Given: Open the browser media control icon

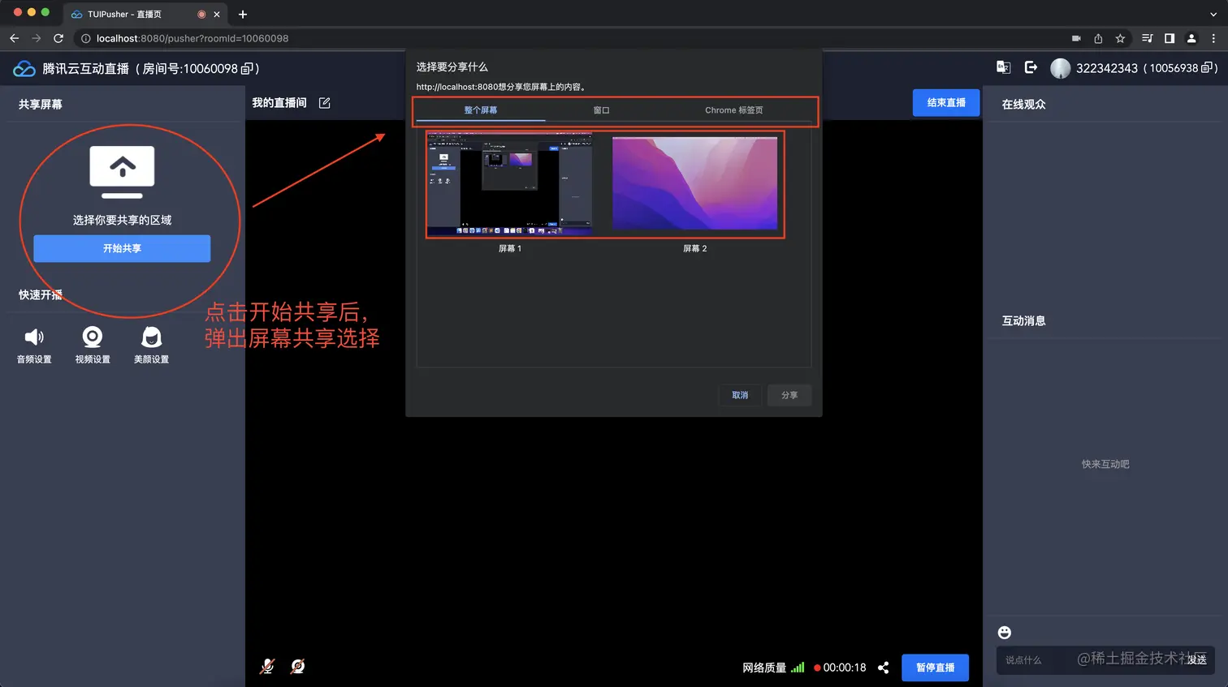Looking at the screenshot, I should [x=1147, y=38].
